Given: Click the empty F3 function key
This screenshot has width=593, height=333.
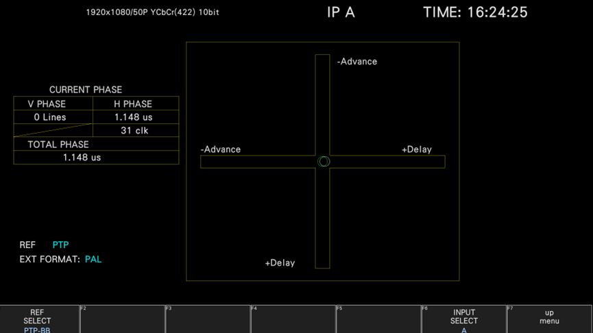Looking at the screenshot, I should [208, 319].
